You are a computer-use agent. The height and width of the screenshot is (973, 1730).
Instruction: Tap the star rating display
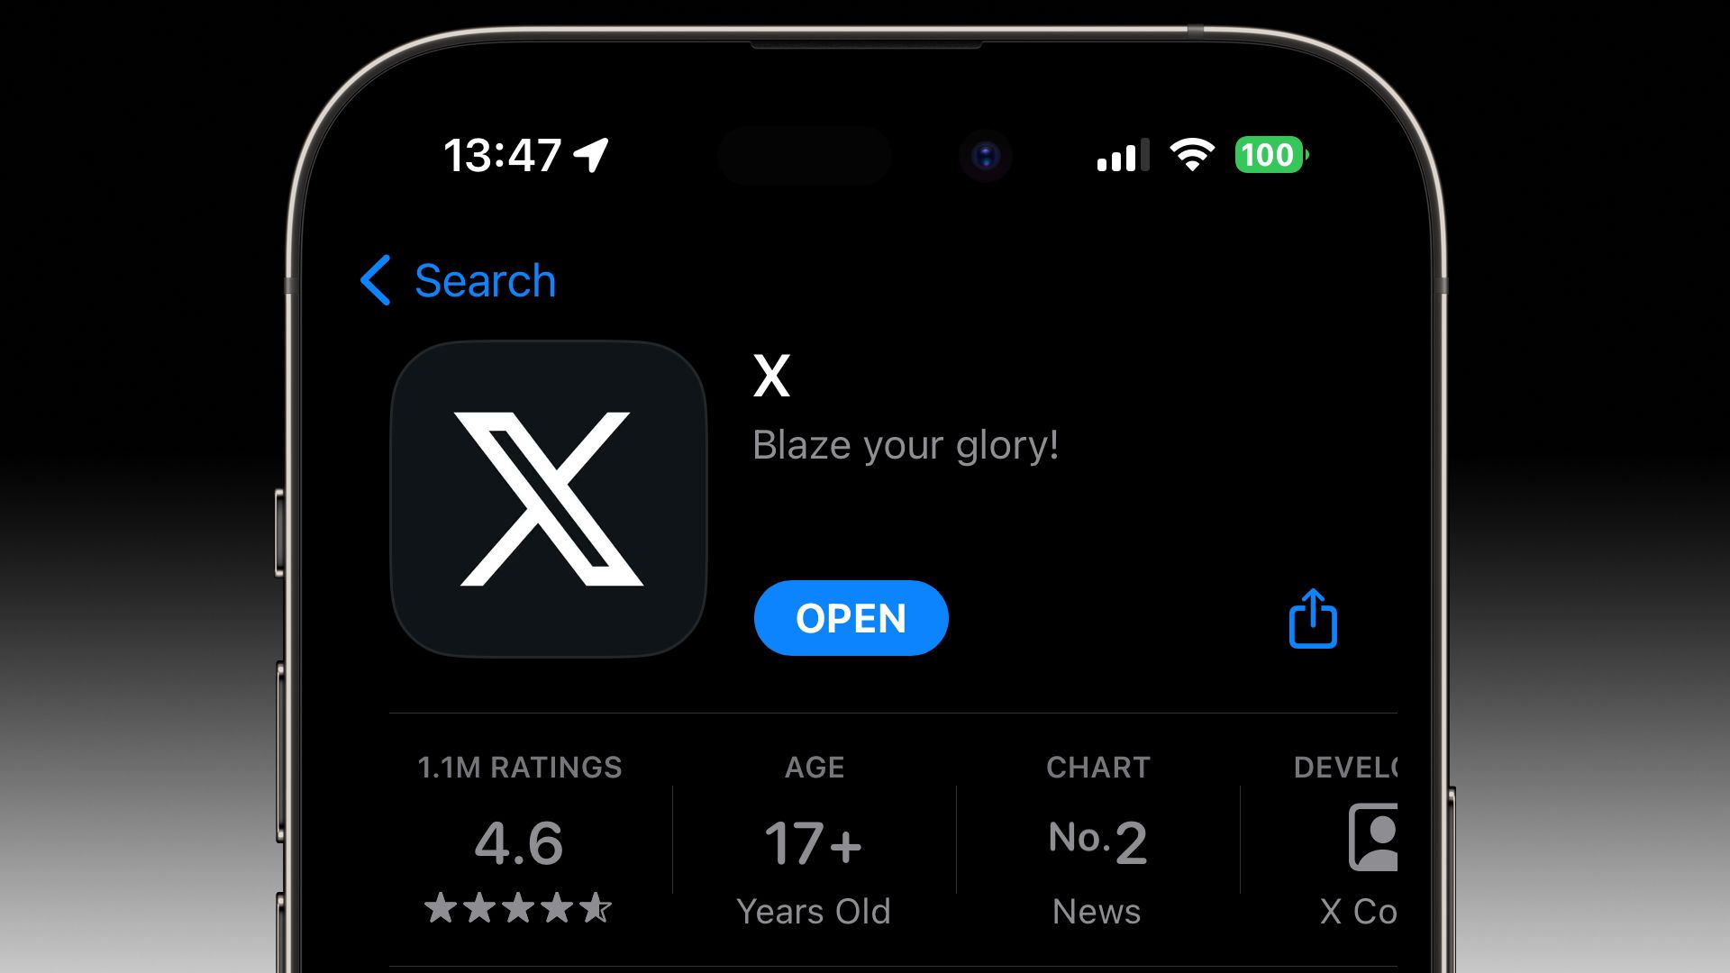(x=518, y=909)
